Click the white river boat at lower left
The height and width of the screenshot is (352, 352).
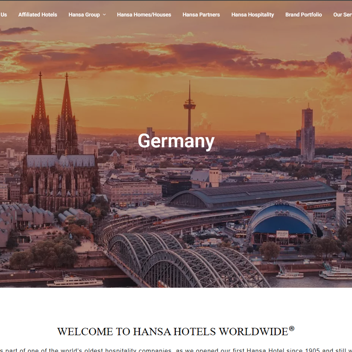74,280
